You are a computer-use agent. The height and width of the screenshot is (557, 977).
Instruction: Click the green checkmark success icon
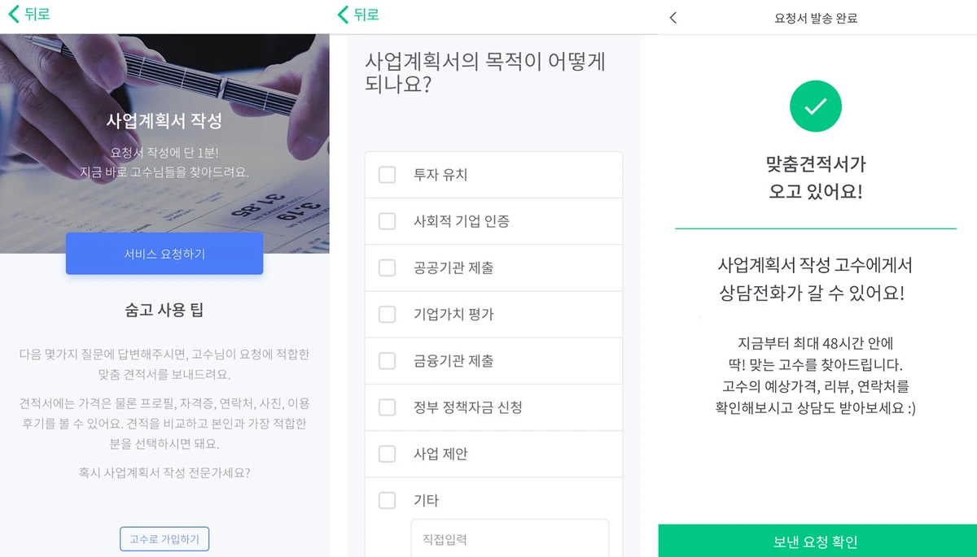tap(815, 107)
